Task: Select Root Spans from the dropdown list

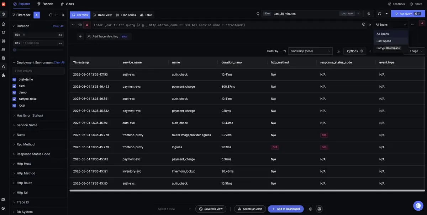Action: click(x=391, y=41)
